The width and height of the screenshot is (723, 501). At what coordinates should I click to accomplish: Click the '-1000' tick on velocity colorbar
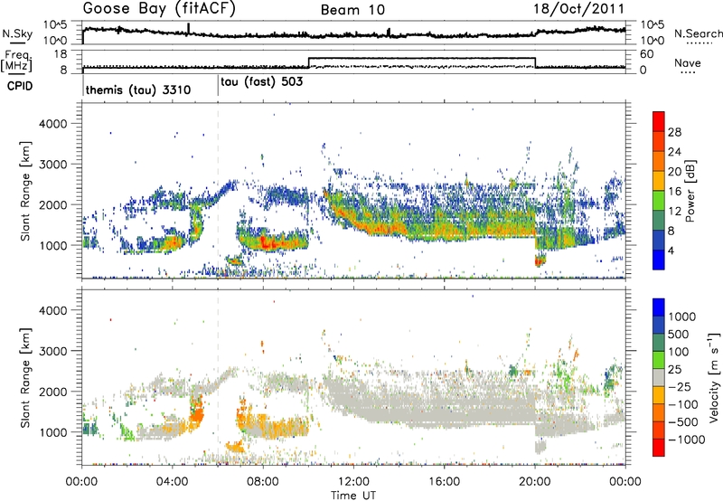(686, 440)
